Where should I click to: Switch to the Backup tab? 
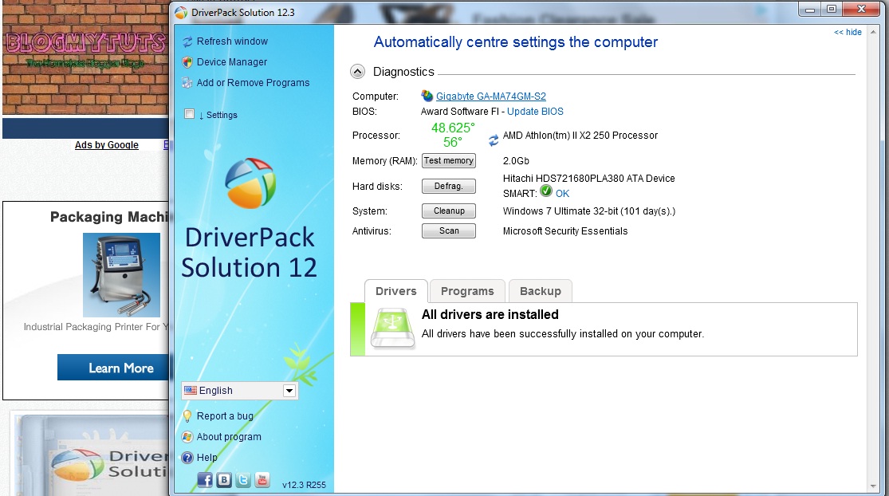pyautogui.click(x=541, y=291)
